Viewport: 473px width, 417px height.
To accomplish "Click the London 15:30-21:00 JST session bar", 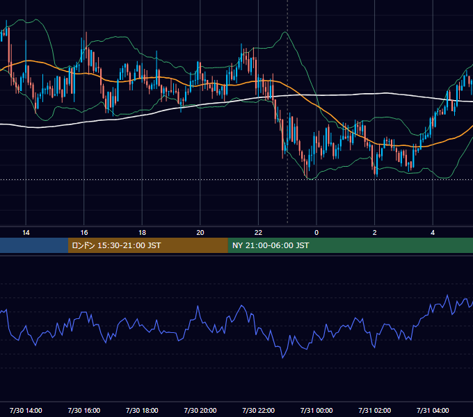I will 147,245.
